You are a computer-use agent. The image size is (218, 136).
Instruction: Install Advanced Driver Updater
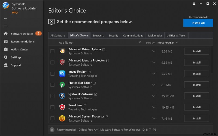pyautogui.click(x=197, y=51)
